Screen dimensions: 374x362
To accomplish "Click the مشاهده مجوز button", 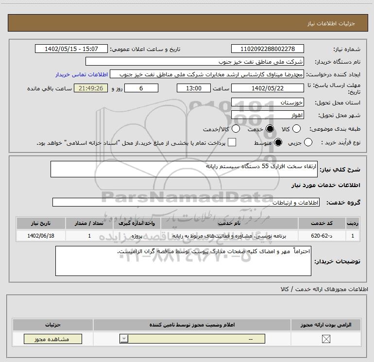I will pyautogui.click(x=53, y=339).
